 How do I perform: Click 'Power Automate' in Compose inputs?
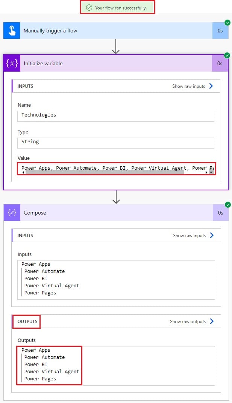(x=44, y=271)
